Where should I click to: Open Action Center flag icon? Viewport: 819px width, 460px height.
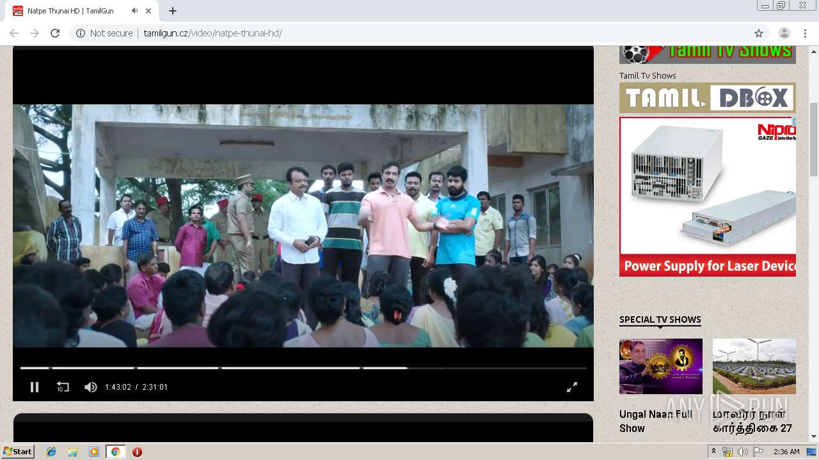[x=758, y=452]
